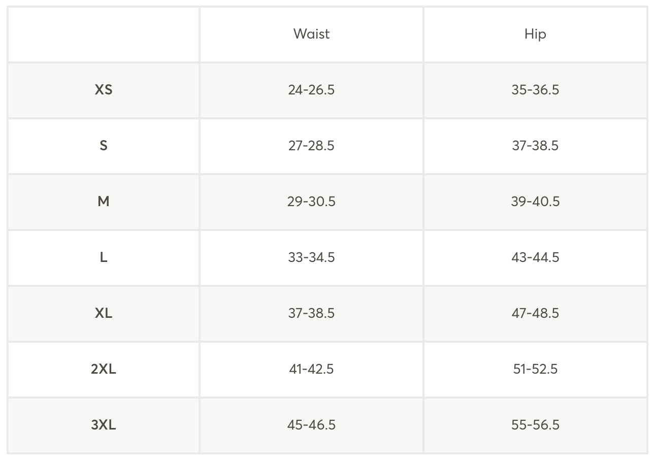Click waist value 41-42.5

[311, 369]
